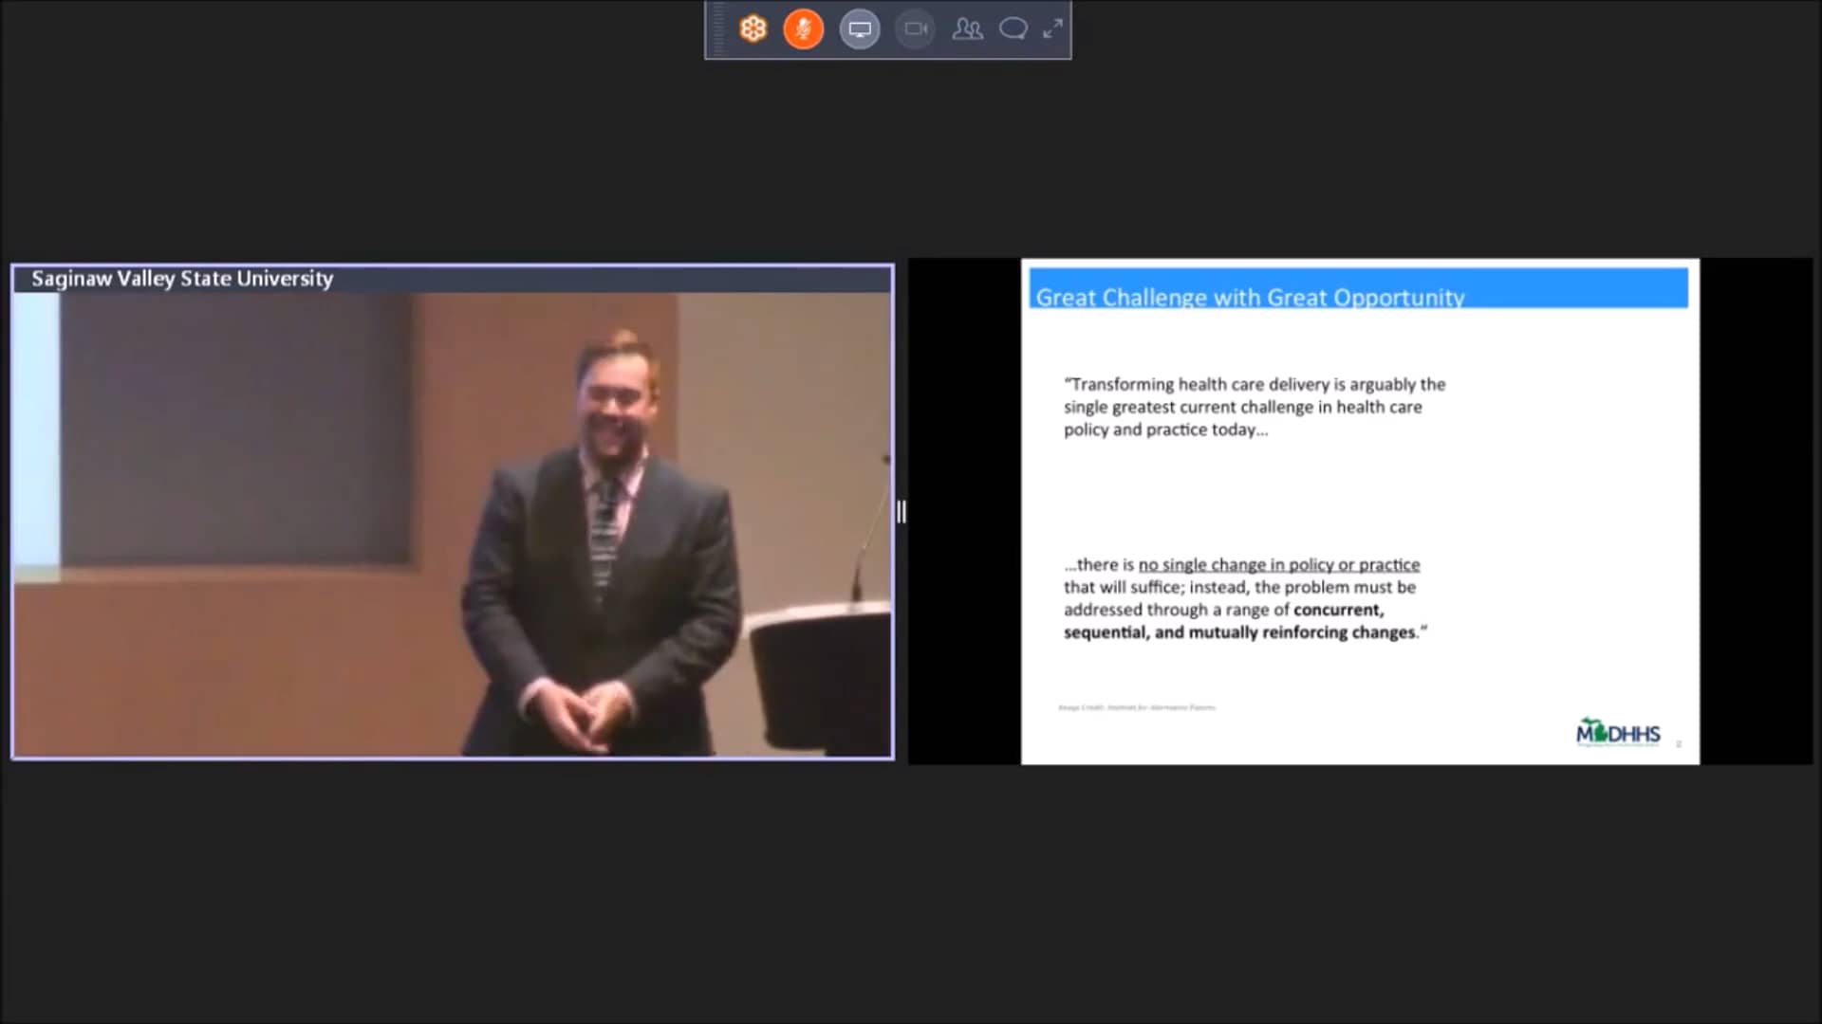Show attendees with the people icon

(x=967, y=28)
